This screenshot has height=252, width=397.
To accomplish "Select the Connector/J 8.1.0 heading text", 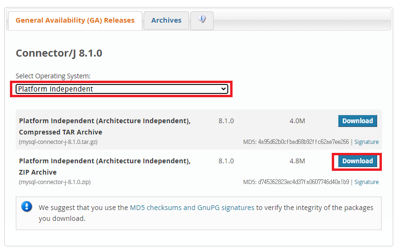I will pyautogui.click(x=59, y=53).
